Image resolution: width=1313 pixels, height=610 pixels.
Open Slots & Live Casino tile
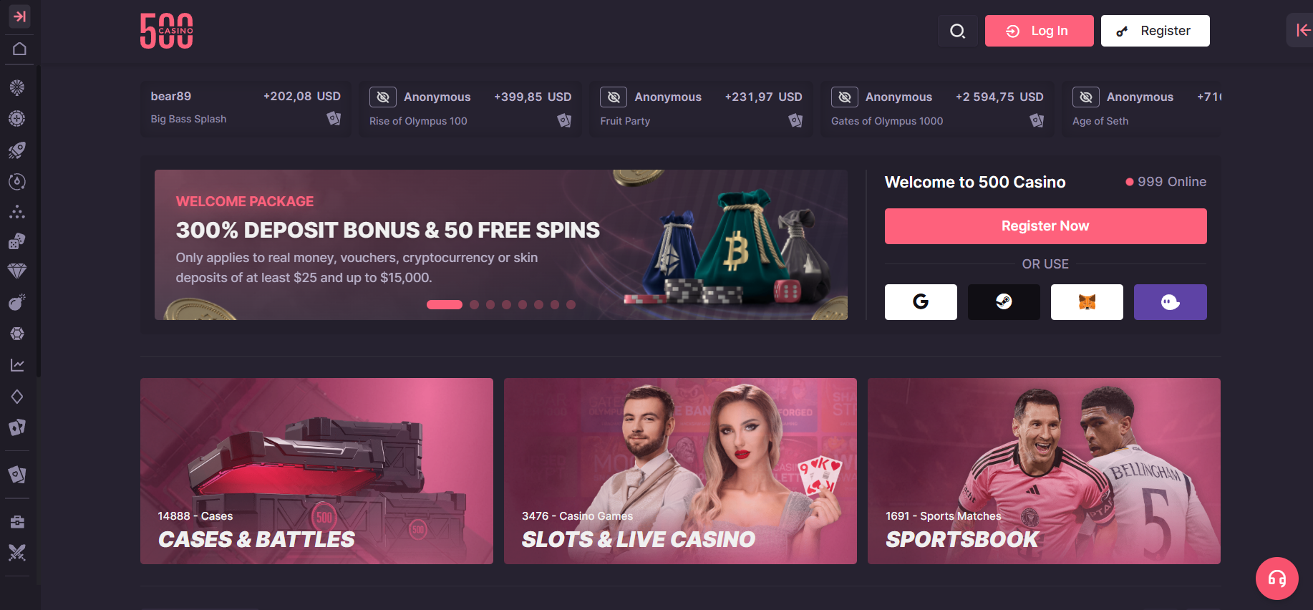pyautogui.click(x=680, y=471)
